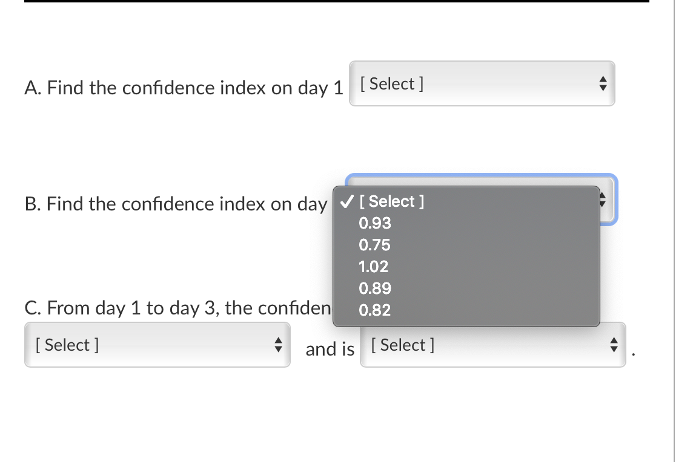
Task: Click the stepper arrows beside the 'and is' dropdown
Action: [x=612, y=345]
